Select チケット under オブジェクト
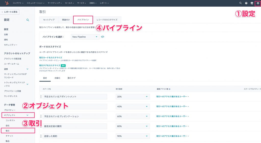 click(9, 136)
